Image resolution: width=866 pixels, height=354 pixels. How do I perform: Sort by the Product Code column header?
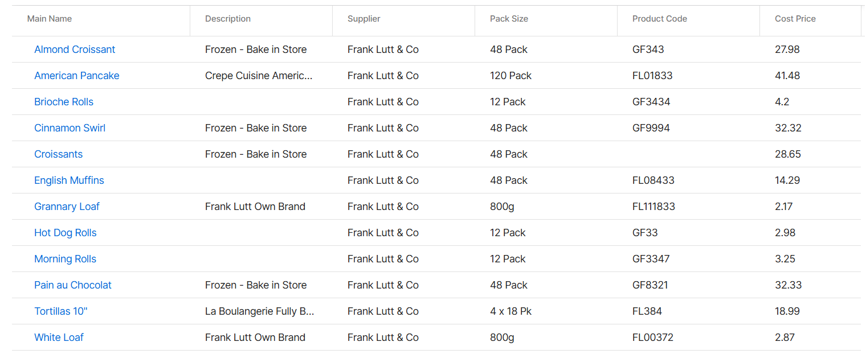coord(660,19)
